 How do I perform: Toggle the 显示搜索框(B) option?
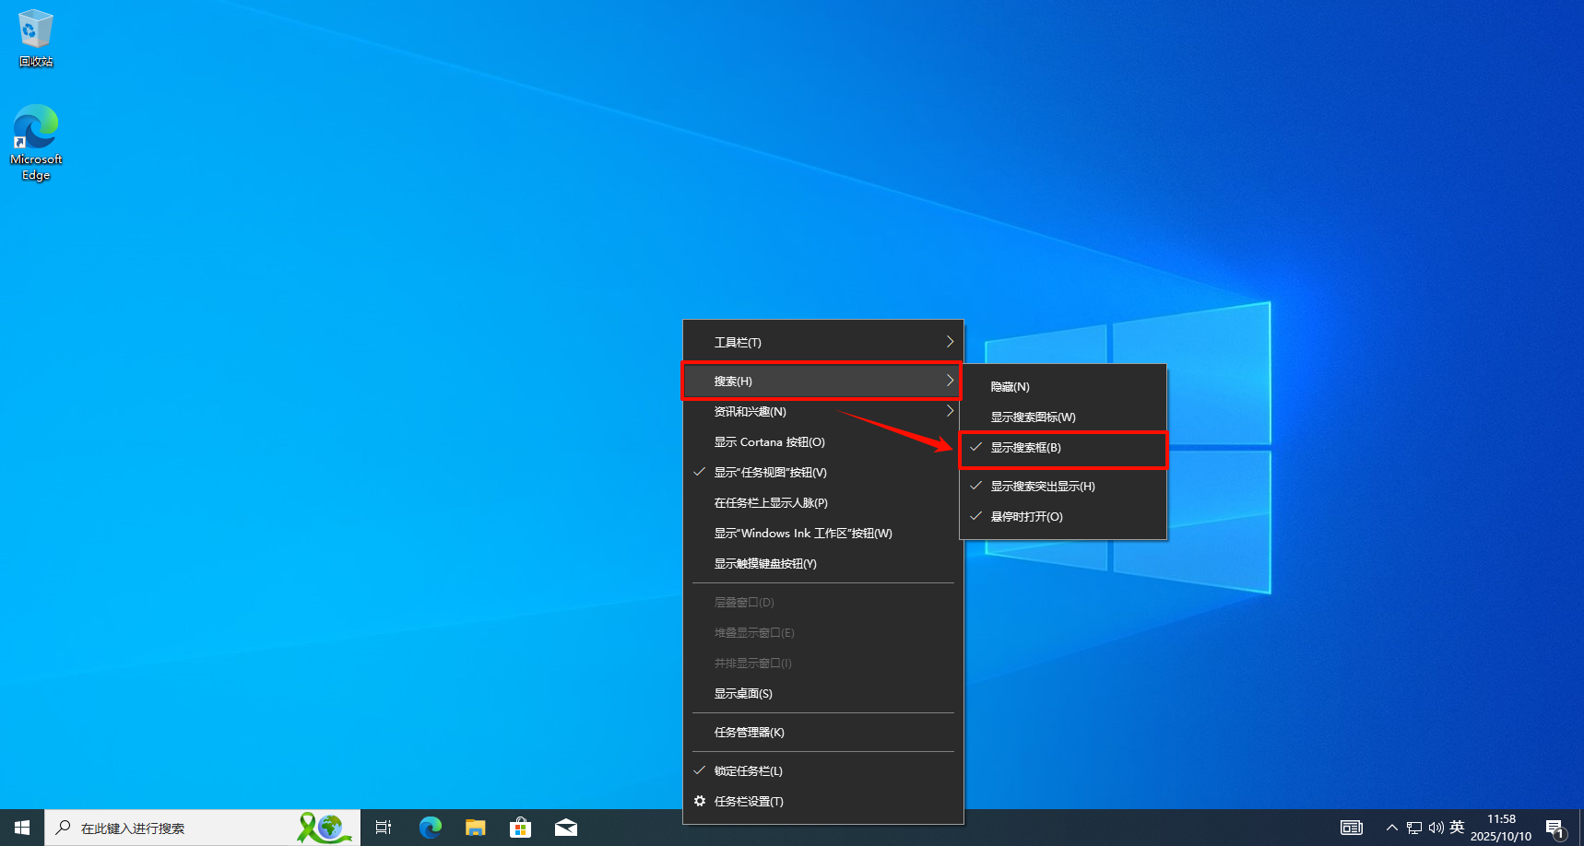(1025, 448)
